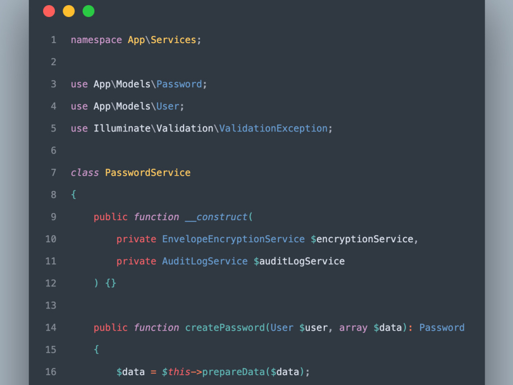The width and height of the screenshot is (513, 385).
Task: Click '__construct' method name
Action: 216,217
